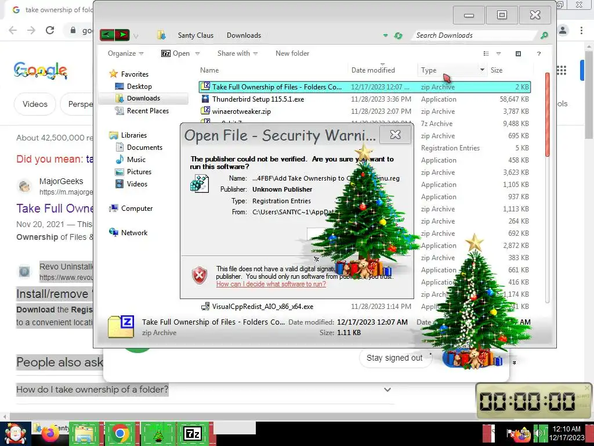Click the taskbar clock showing 12:10 AM
Viewport: 594px width, 446px height.
[x=566, y=433]
